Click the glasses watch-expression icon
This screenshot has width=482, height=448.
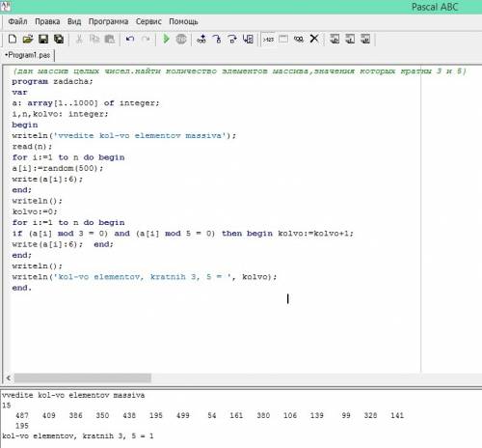click(299, 40)
